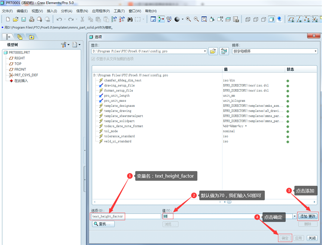322x245 pixels.
Task: Click the Zoom out magnifier icon
Action: point(196,19)
